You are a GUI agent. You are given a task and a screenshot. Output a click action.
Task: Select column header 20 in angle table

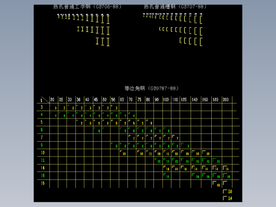tap(52, 100)
